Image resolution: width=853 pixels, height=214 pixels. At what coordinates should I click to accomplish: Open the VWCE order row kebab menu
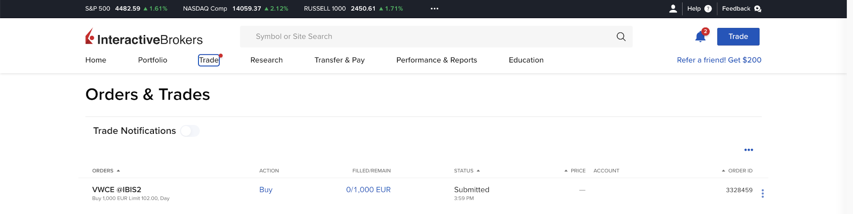[x=762, y=194]
